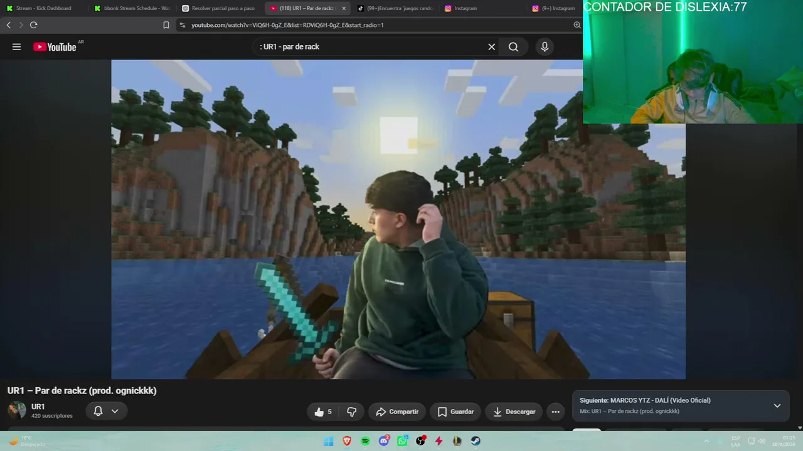Switch to the TikTok Encuentra 'juegos random' tab
This screenshot has width=803, height=451.
pyautogui.click(x=395, y=8)
